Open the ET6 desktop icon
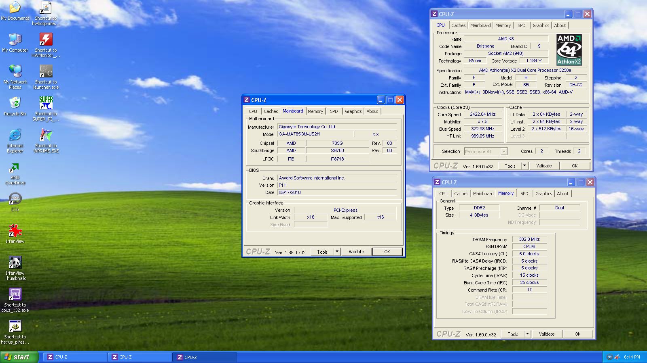This screenshot has width=647, height=363. [x=15, y=202]
